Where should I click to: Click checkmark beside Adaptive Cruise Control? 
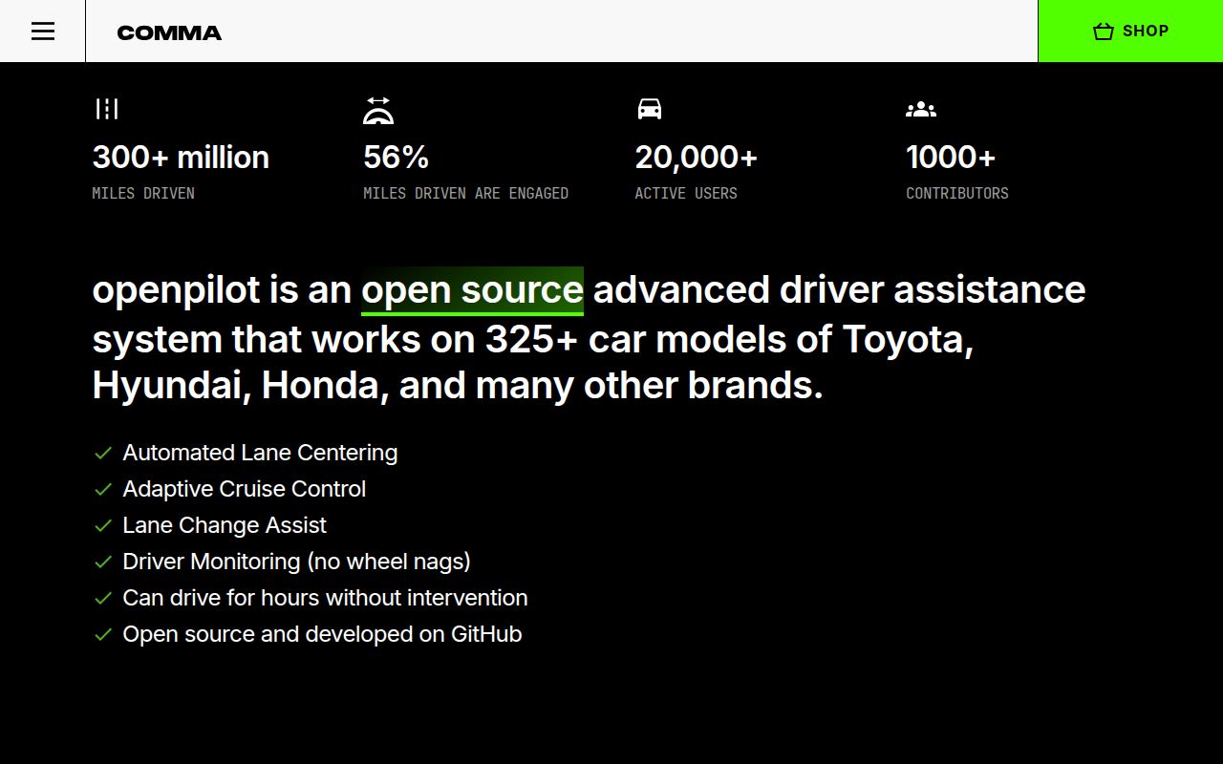pos(103,489)
